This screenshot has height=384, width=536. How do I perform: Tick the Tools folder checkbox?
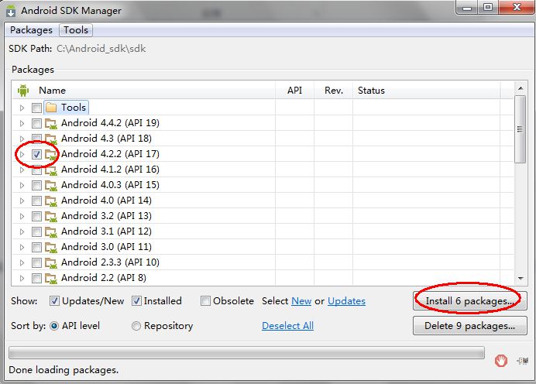pos(36,108)
